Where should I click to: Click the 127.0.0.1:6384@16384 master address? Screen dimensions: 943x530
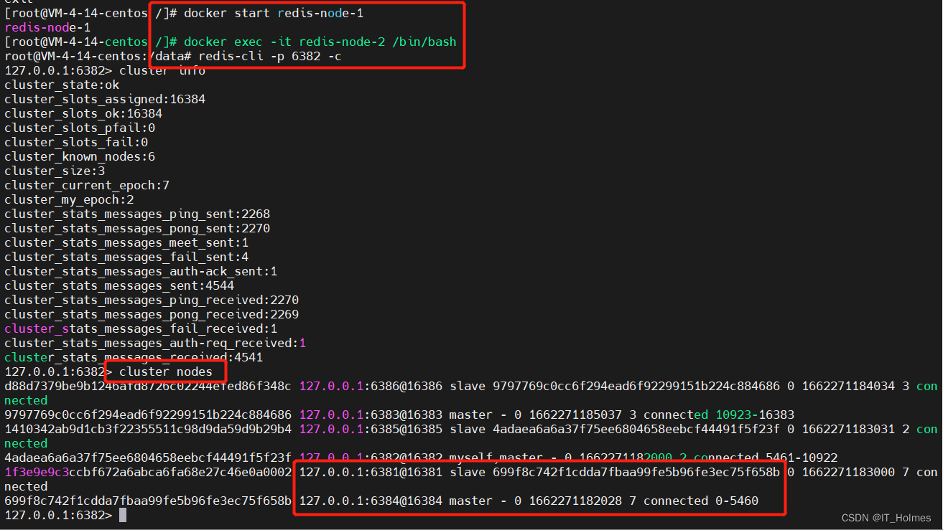(x=371, y=501)
